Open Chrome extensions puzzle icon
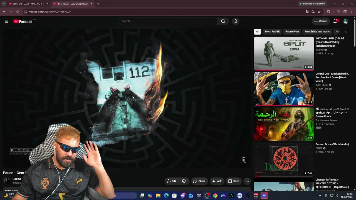The image size is (356, 200). tap(328, 12)
